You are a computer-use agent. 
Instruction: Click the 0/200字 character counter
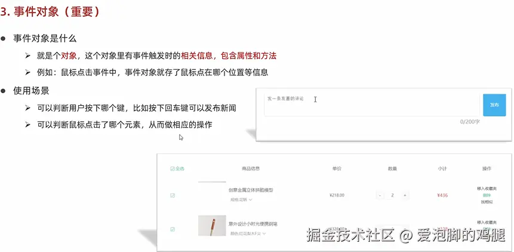(470, 122)
